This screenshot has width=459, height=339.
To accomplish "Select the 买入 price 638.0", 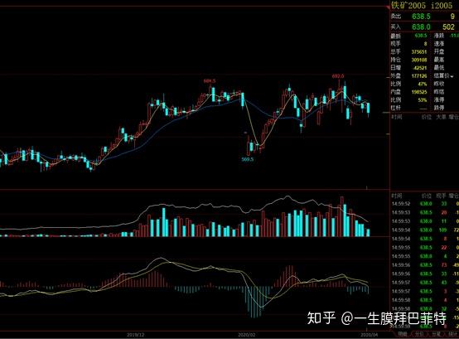I will [421, 27].
